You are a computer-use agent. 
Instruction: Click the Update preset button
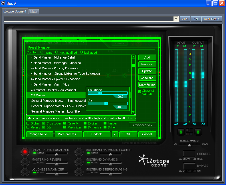click(147, 71)
